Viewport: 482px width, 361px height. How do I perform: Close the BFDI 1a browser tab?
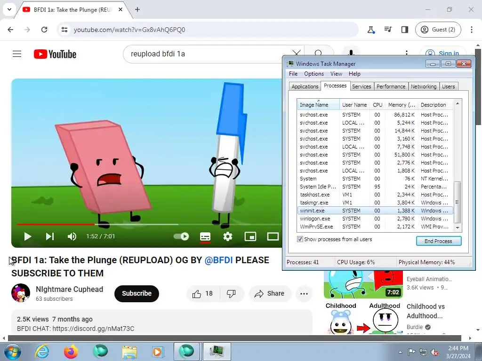[120, 9]
